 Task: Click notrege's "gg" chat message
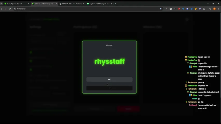(x=199, y=99)
